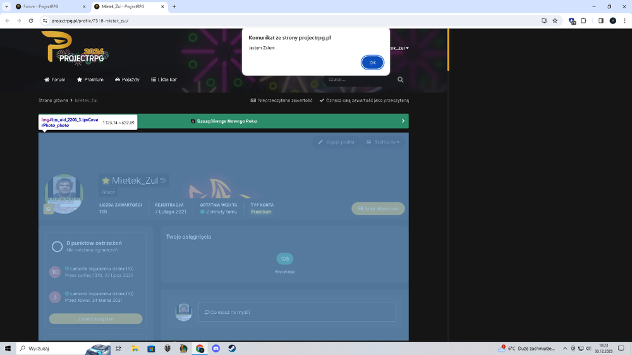Click the 108 reputation badge
The width and height of the screenshot is (632, 355).
pyautogui.click(x=284, y=259)
